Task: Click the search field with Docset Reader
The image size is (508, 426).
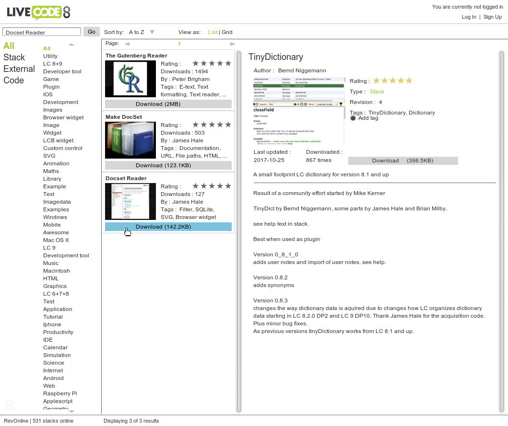Action: point(42,32)
